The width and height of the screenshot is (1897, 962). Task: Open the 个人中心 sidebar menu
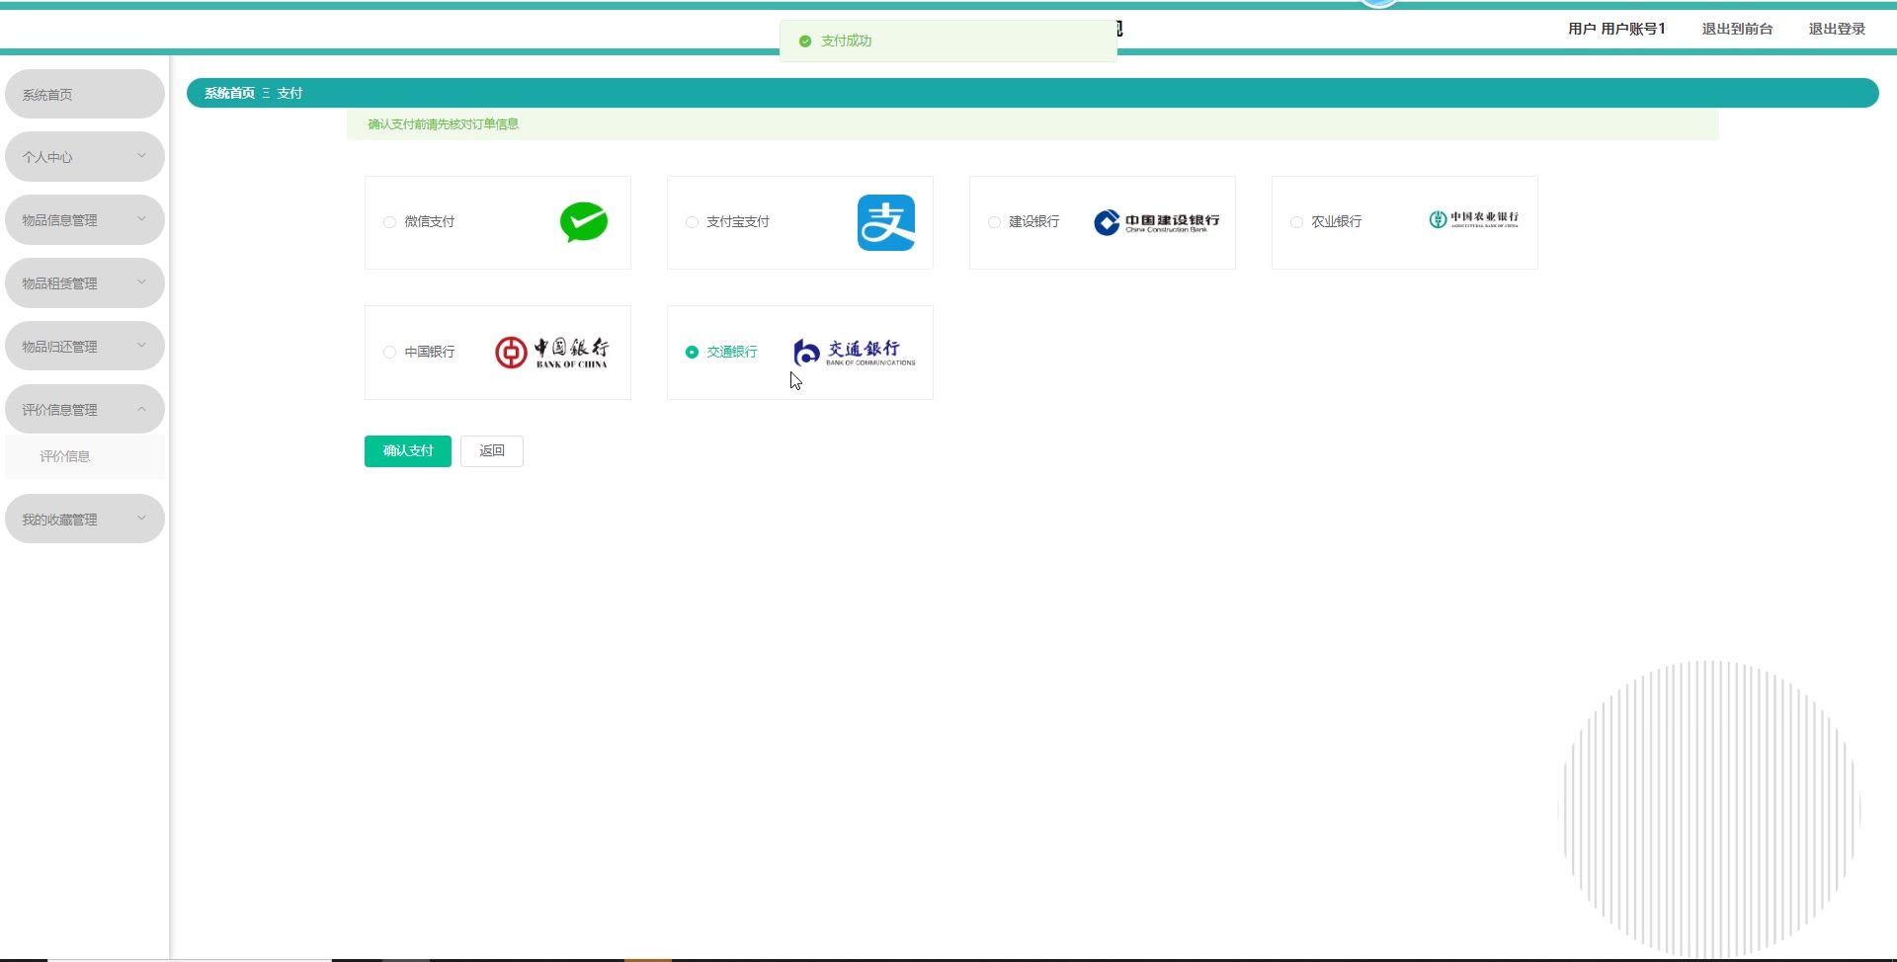[85, 157]
